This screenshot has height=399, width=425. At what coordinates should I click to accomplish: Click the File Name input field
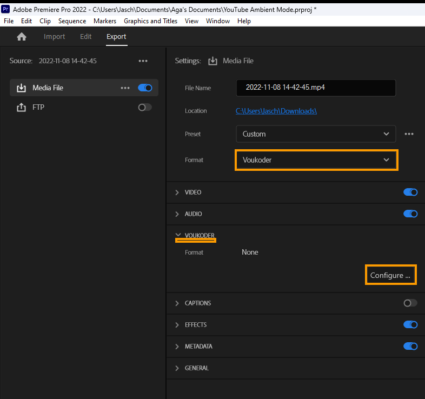tap(316, 88)
